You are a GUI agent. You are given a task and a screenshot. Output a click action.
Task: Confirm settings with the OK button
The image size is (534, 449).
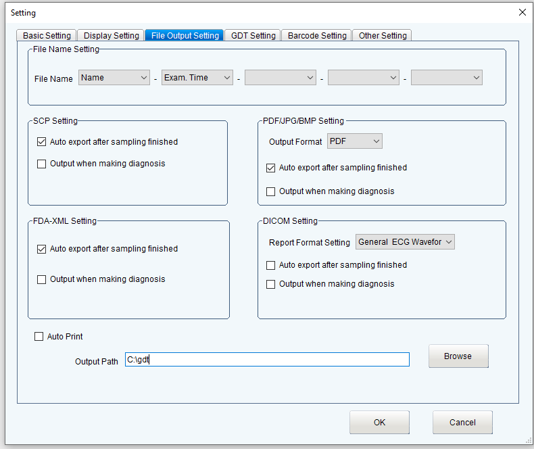click(379, 422)
